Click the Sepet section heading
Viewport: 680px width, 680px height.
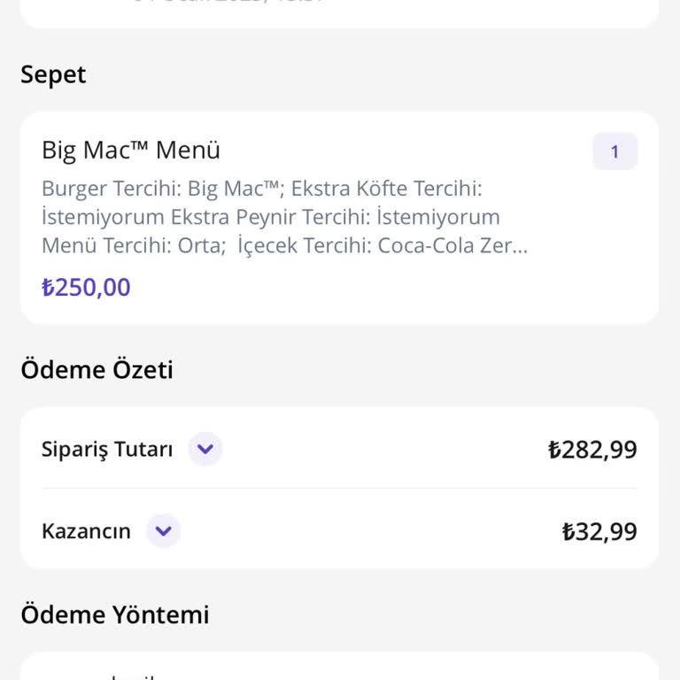click(53, 75)
